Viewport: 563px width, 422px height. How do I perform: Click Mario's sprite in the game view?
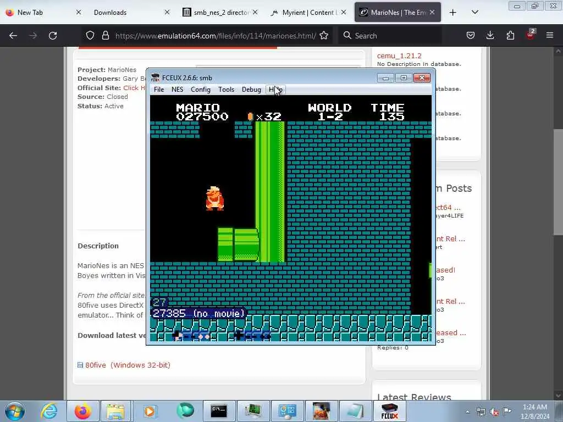click(x=215, y=198)
